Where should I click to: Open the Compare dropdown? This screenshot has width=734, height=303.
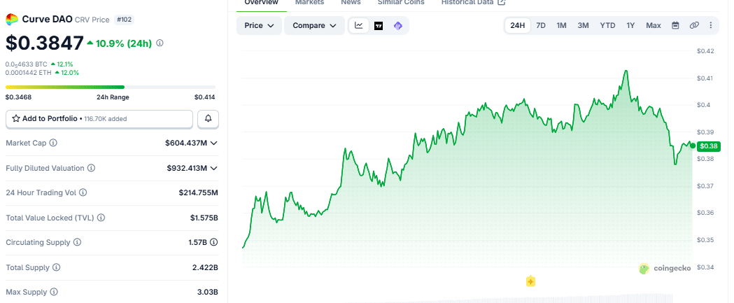click(x=315, y=26)
